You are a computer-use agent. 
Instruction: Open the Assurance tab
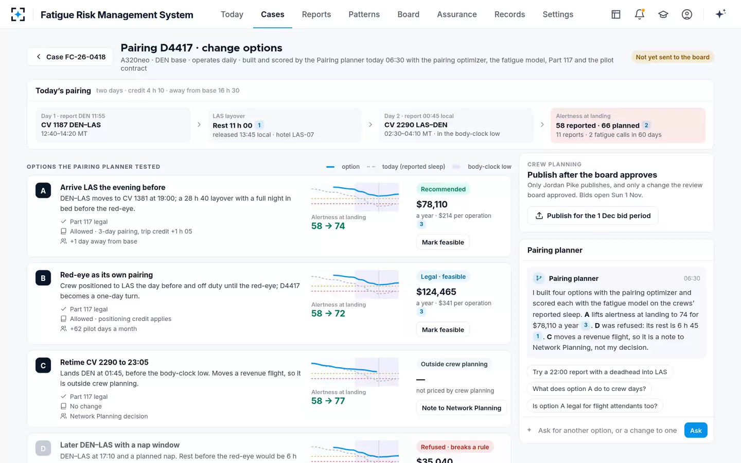coord(457,14)
